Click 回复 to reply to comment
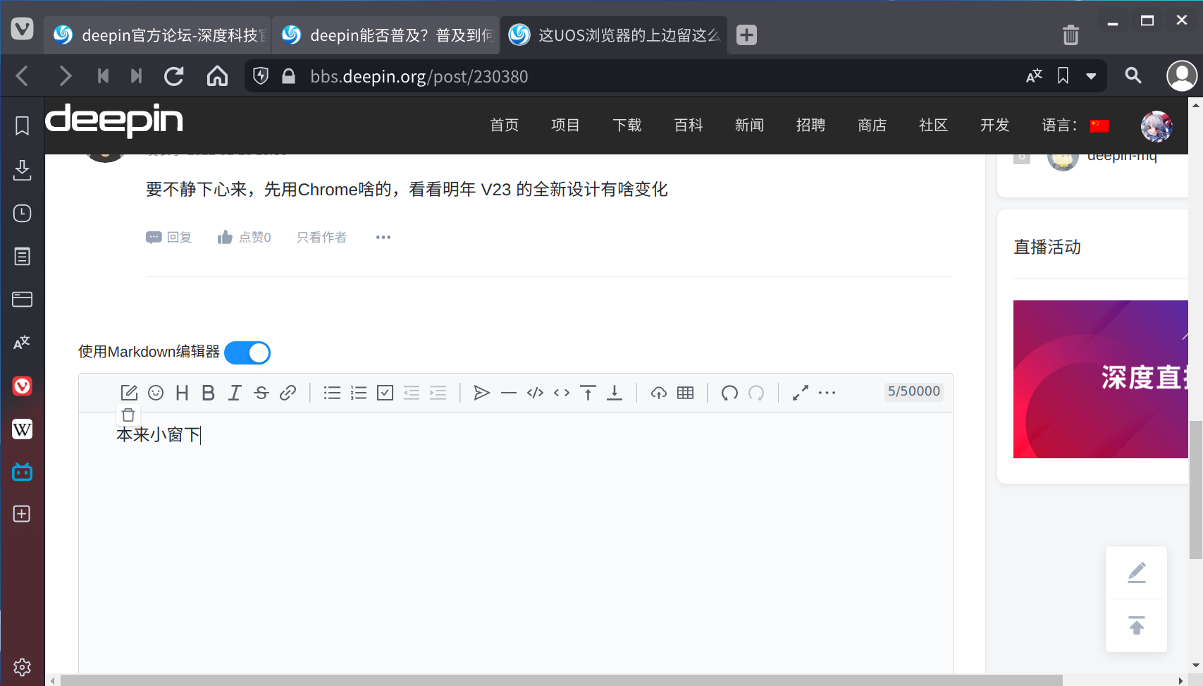The width and height of the screenshot is (1203, 686). pos(169,238)
